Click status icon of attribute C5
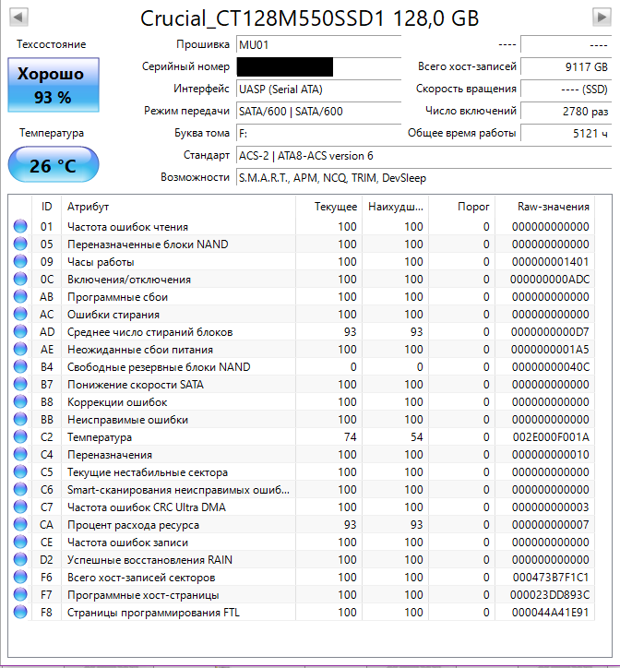 click(x=20, y=471)
